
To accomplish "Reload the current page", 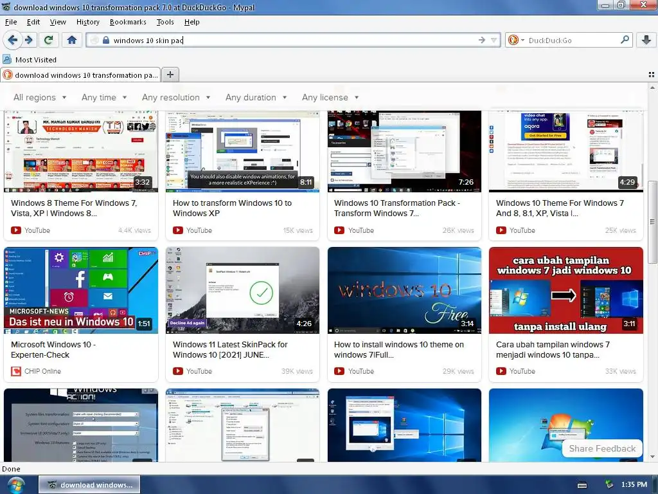I will click(x=49, y=40).
